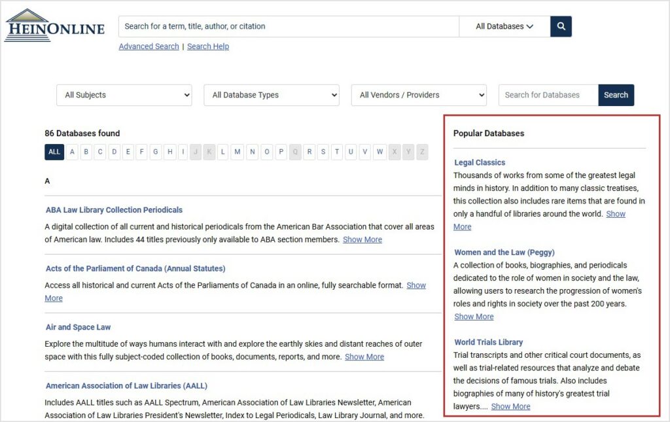Click the HeinOnline logo
670x422 pixels.
click(54, 25)
